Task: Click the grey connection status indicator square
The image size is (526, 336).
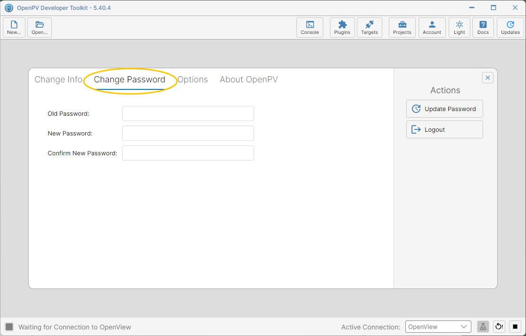Action: (9, 327)
